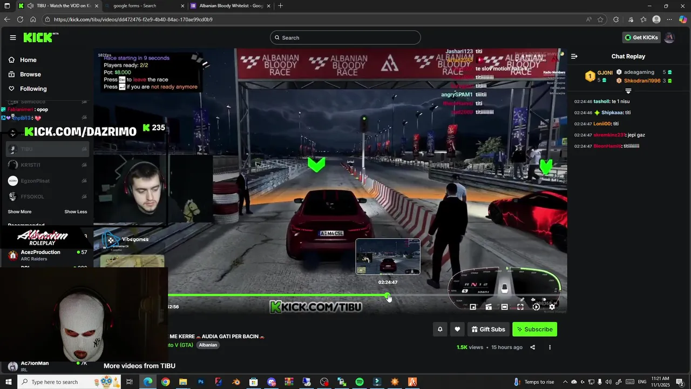Open the three-dot more options menu
Image resolution: width=691 pixels, height=389 pixels.
550,347
